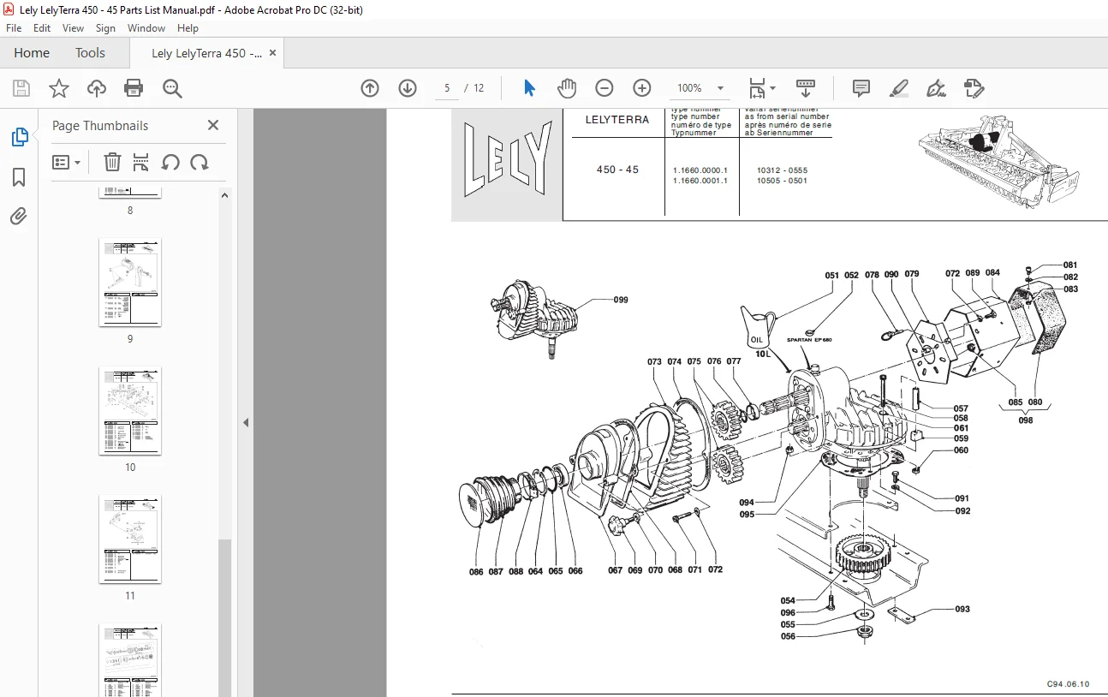The width and height of the screenshot is (1108, 697).
Task: Open the View menu
Action: [x=74, y=28]
